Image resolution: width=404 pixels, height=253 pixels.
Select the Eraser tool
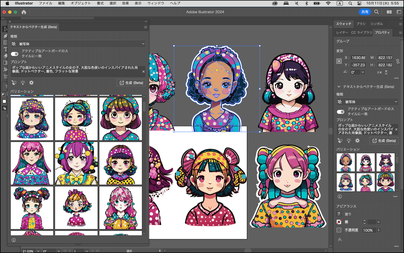(5, 56)
